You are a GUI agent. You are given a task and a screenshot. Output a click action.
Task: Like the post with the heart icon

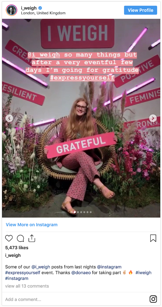pos(9,238)
